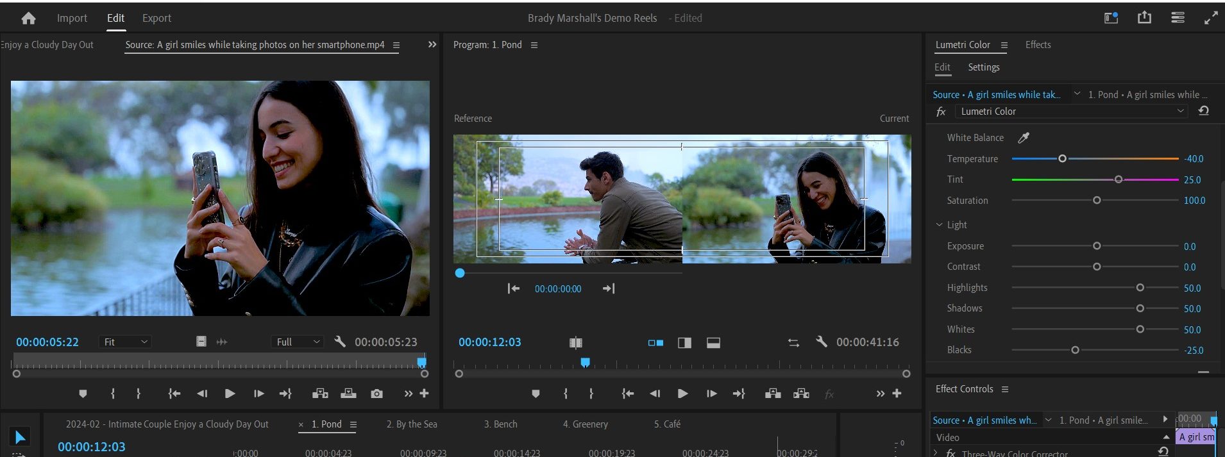This screenshot has height=457, width=1225.
Task: Switch comparison to horizontal split view
Action: [713, 343]
